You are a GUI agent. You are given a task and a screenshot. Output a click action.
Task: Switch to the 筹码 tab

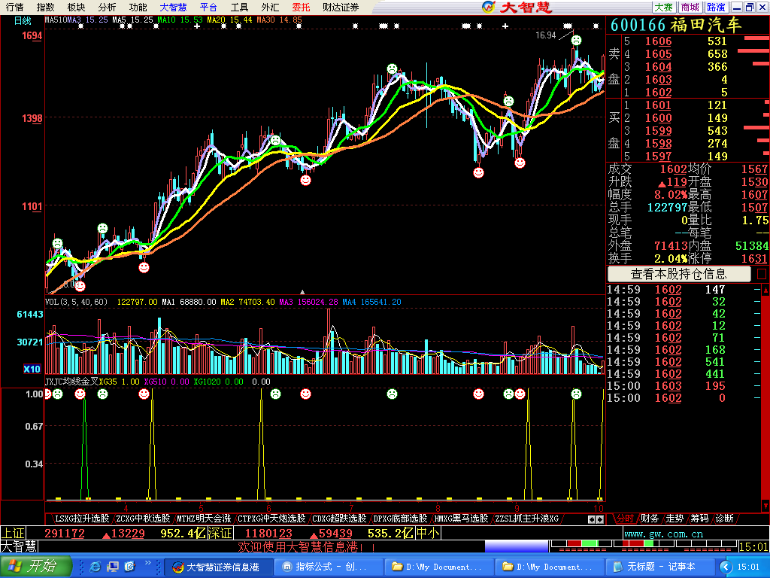[x=699, y=518]
